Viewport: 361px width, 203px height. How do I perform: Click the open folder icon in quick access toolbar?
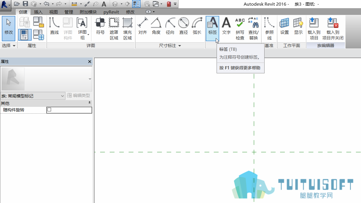click(17, 4)
